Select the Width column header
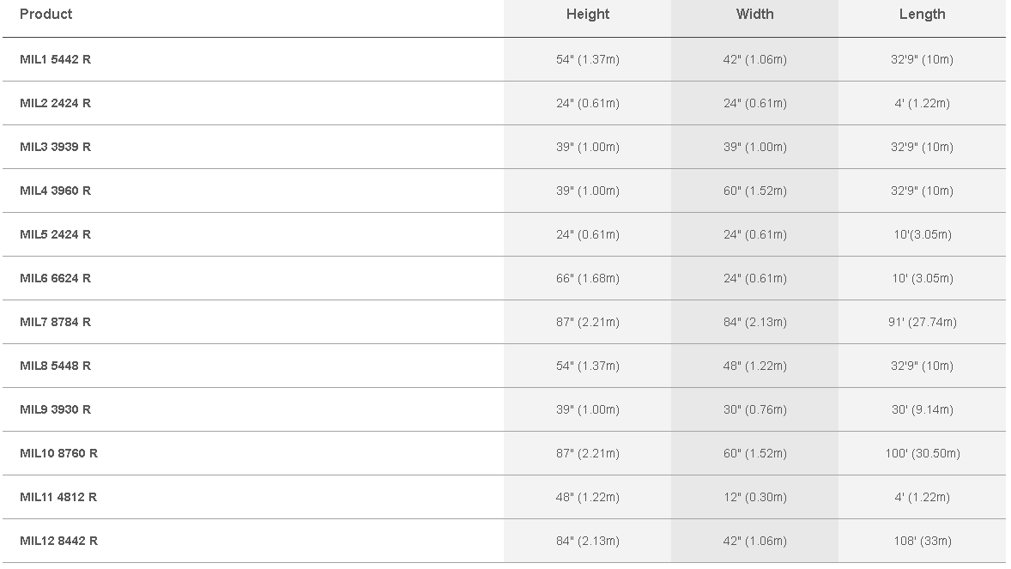This screenshot has width=1011, height=569. [755, 14]
